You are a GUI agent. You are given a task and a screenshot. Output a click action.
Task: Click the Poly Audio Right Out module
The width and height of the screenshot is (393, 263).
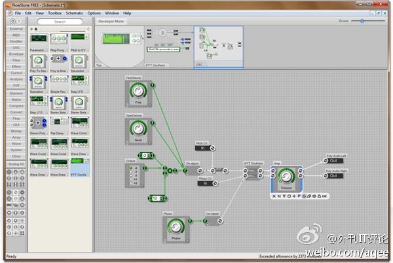coord(333,176)
